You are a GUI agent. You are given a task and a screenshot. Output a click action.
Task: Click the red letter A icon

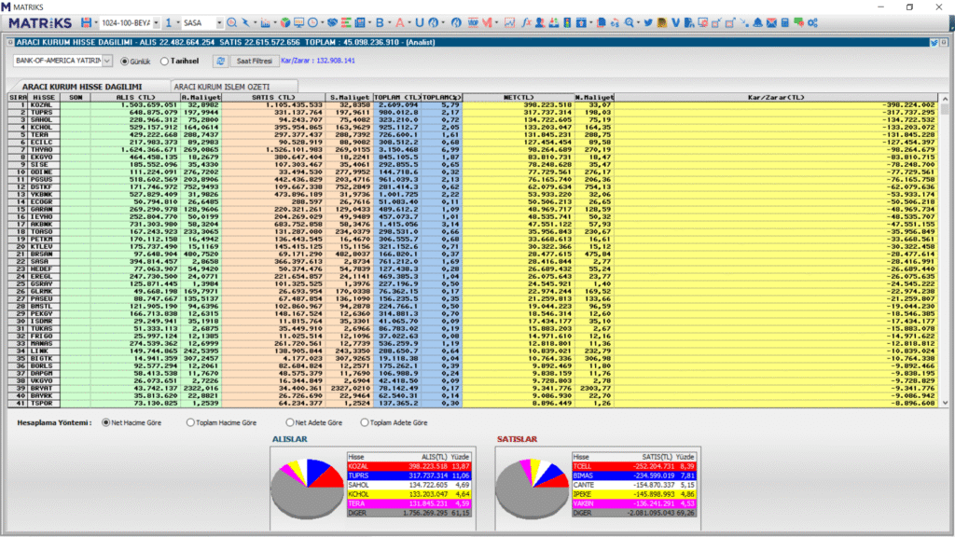[x=400, y=21]
